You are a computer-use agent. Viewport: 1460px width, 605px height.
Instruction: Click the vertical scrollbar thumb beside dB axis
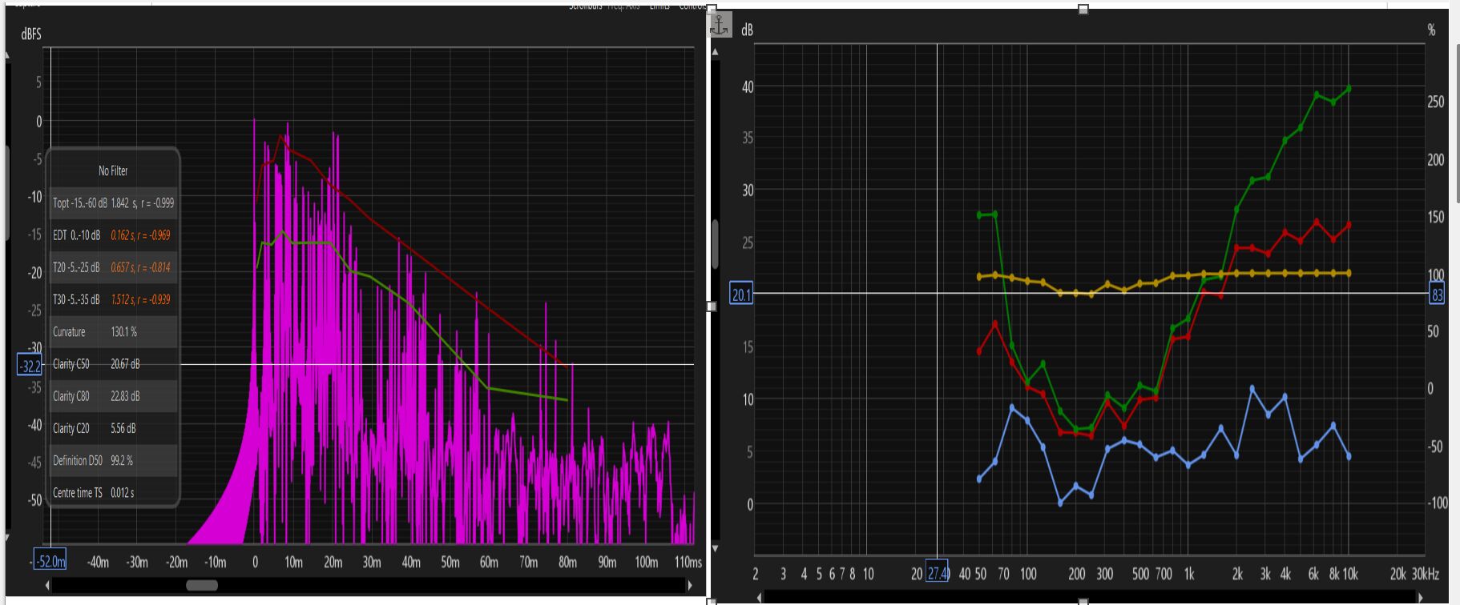[x=715, y=244]
